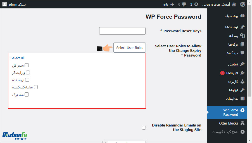Click the Otter Blocks icon
252x143 pixels.
click(x=242, y=123)
